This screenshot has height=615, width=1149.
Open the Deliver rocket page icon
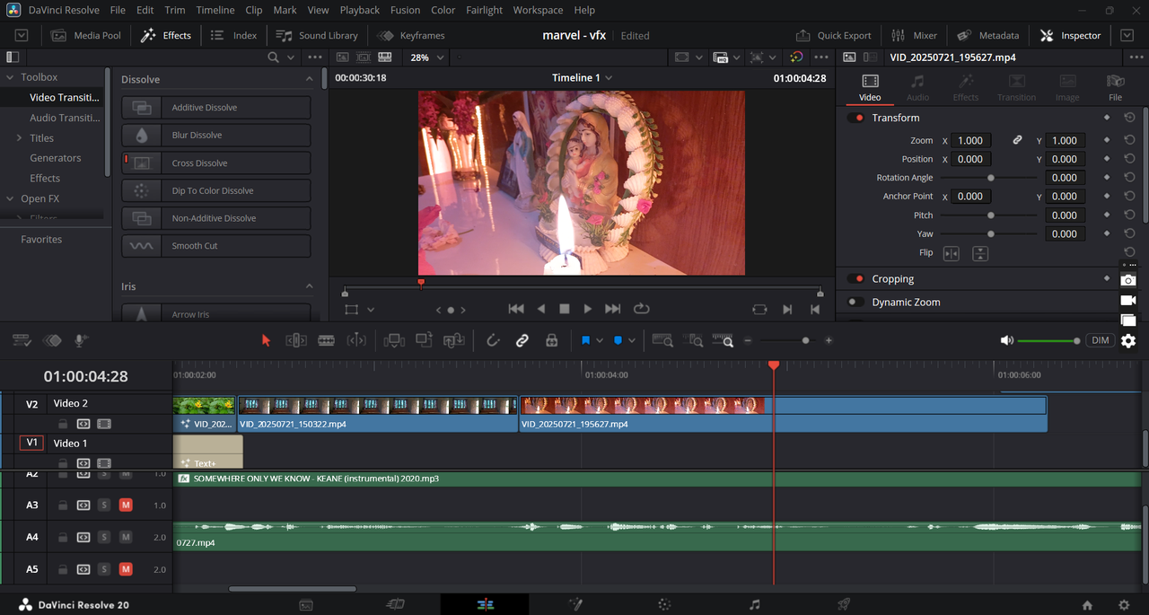(844, 604)
